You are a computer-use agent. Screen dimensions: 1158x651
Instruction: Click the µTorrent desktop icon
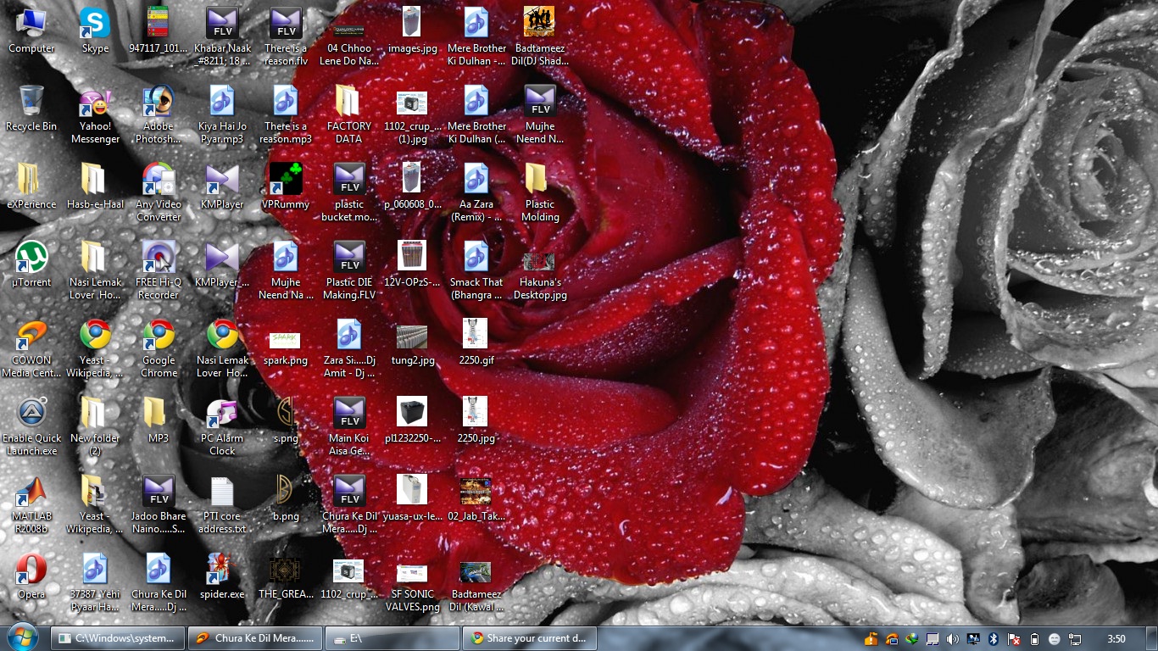pos(31,258)
